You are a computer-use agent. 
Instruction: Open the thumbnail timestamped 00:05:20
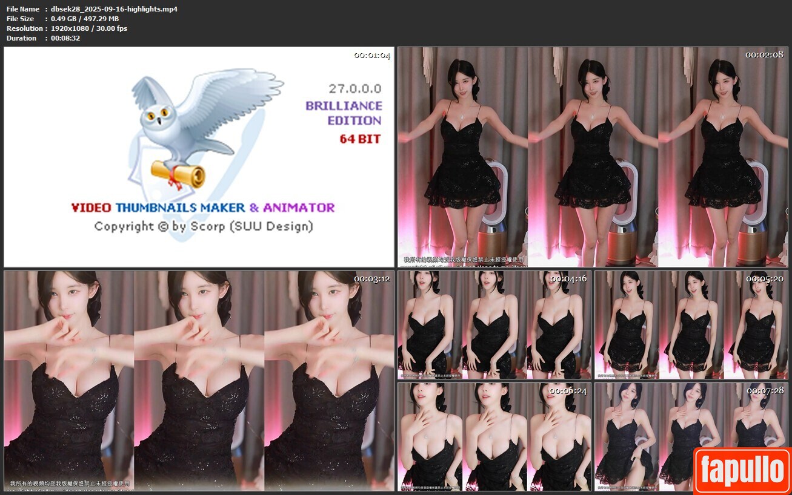(x=691, y=325)
